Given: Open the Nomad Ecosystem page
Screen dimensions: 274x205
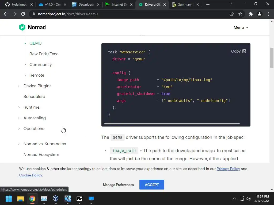Looking at the screenshot, I should coord(41,155).
